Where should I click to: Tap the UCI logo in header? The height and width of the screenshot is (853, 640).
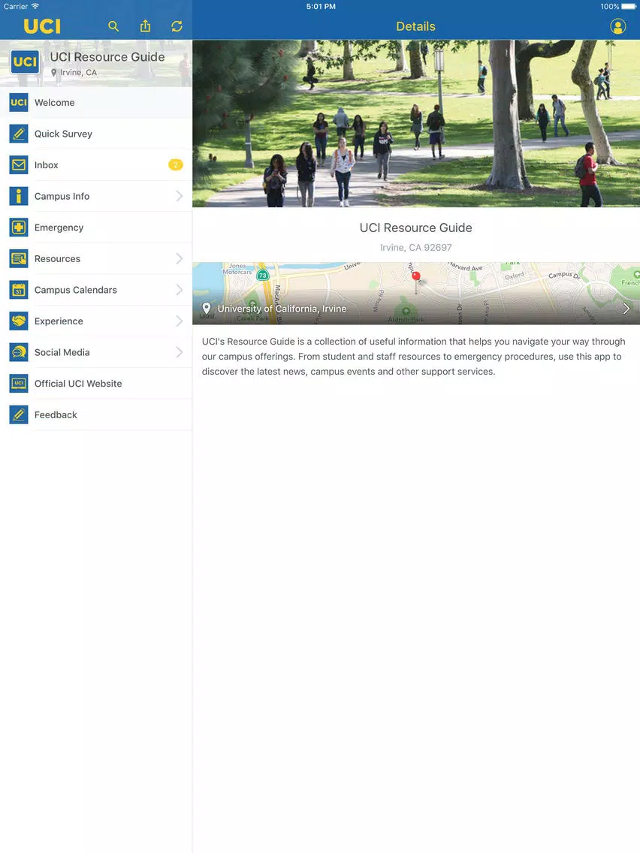pyautogui.click(x=43, y=26)
